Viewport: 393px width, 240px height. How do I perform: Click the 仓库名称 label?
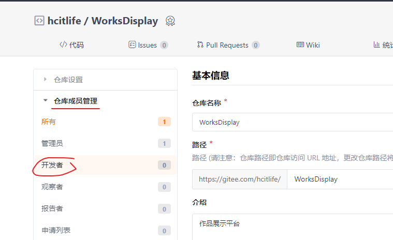(207, 103)
